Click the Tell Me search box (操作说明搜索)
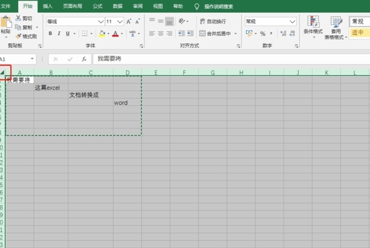 click(x=218, y=7)
